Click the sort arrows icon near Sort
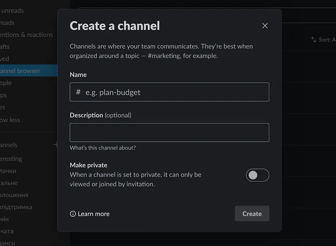This screenshot has height=246, width=336. tap(313, 39)
